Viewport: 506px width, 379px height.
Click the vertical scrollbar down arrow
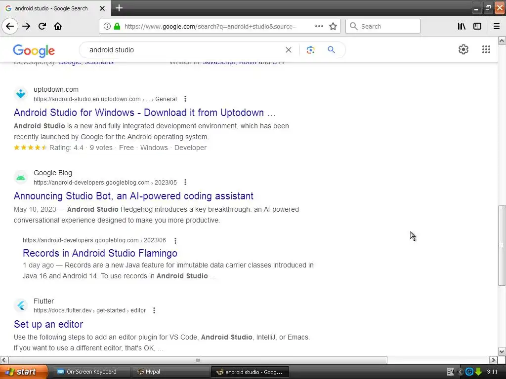[502, 351]
